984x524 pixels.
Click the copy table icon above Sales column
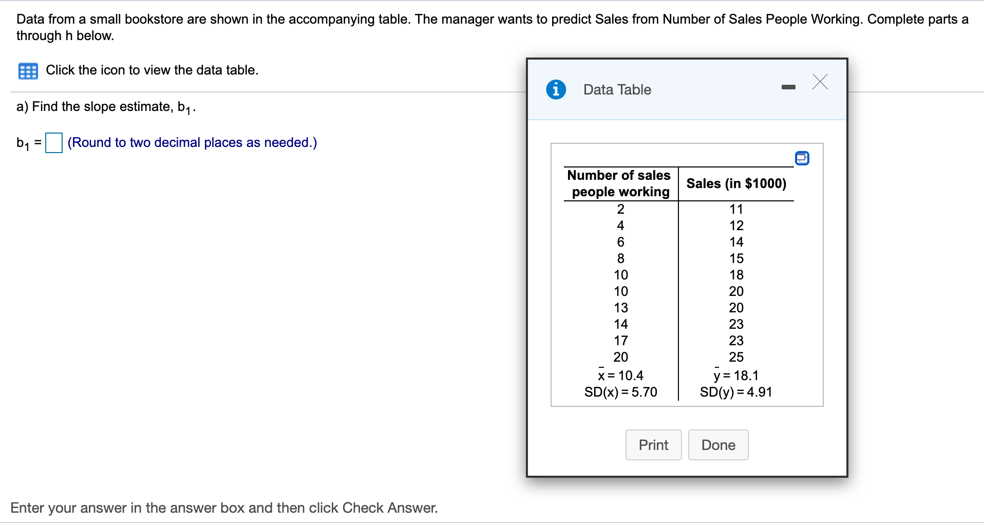click(x=802, y=158)
